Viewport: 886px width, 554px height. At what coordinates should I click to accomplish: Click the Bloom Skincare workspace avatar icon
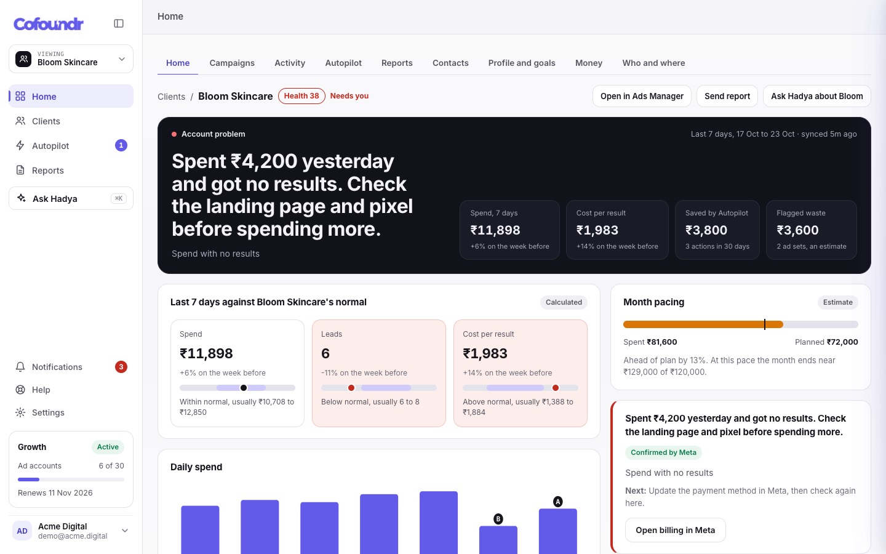pos(23,58)
